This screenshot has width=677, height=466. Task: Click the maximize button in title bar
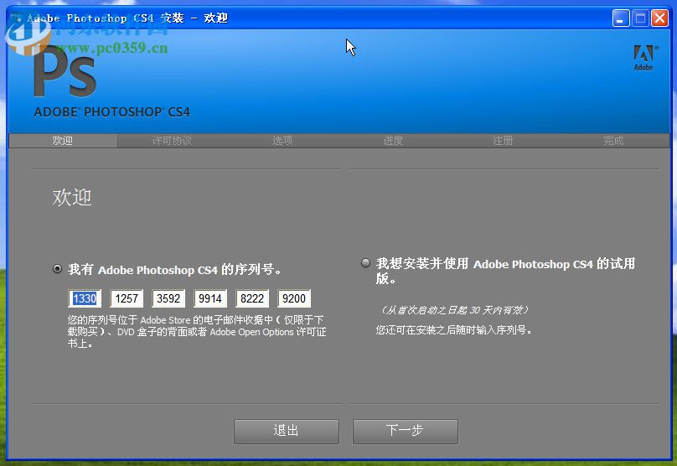click(x=640, y=18)
